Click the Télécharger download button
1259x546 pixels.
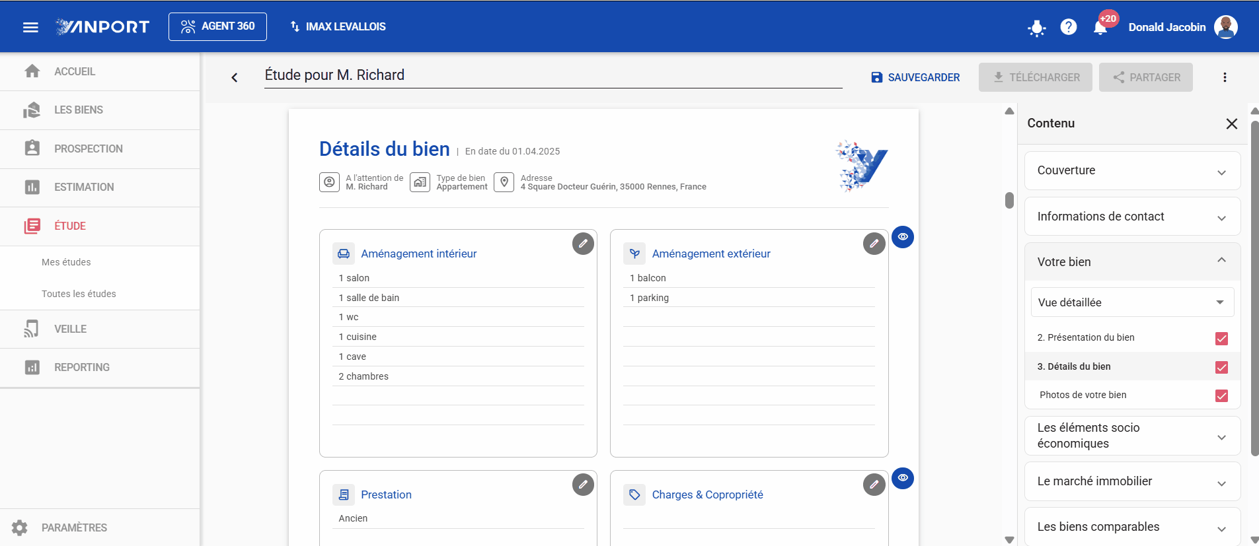(1036, 77)
